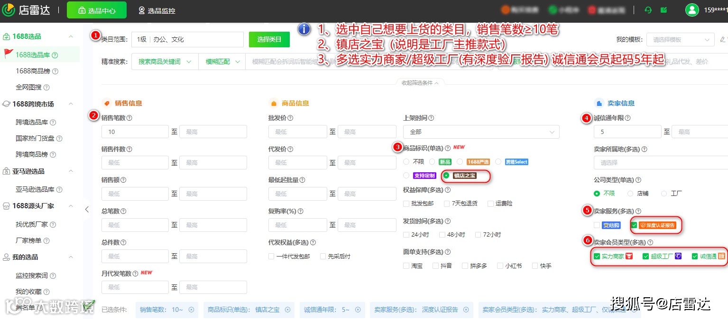Open 1688选品库 in sidebar
The width and height of the screenshot is (728, 319).
click(x=32, y=55)
